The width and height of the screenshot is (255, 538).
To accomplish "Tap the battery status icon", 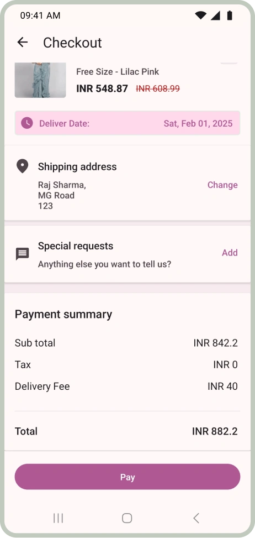I will tap(229, 15).
